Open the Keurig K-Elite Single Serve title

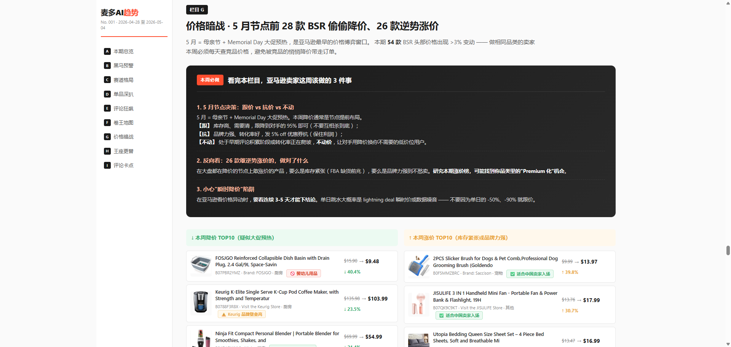(x=277, y=295)
